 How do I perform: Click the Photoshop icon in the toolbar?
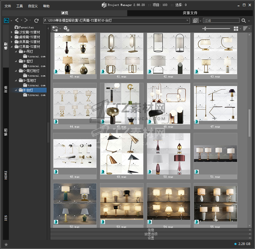pyautogui.click(x=6, y=20)
